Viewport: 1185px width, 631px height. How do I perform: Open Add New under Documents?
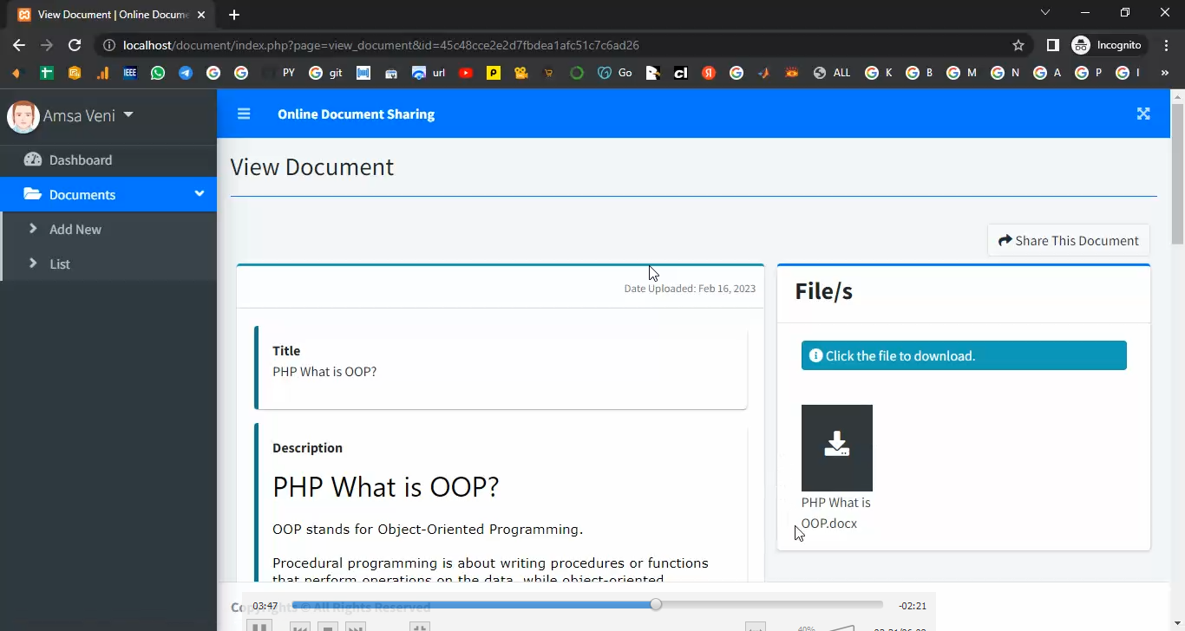pos(75,230)
